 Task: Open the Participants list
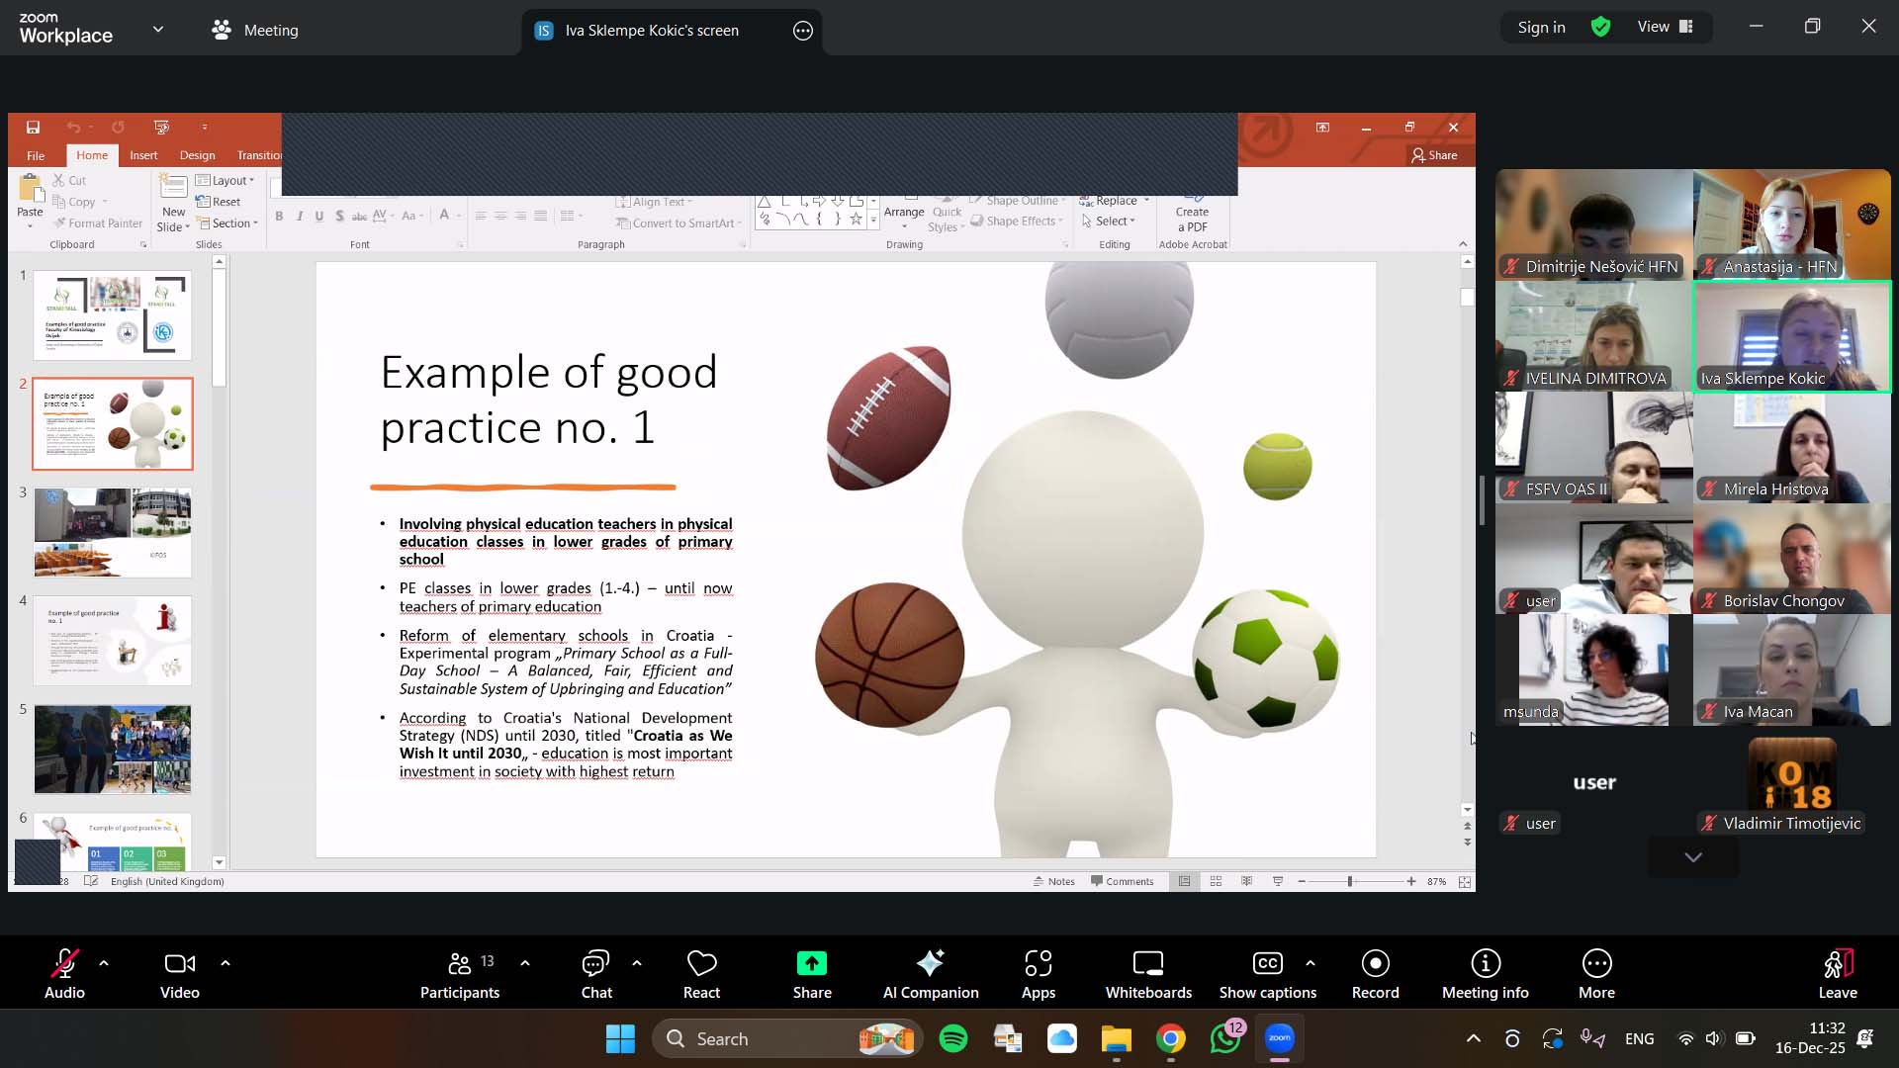459,974
